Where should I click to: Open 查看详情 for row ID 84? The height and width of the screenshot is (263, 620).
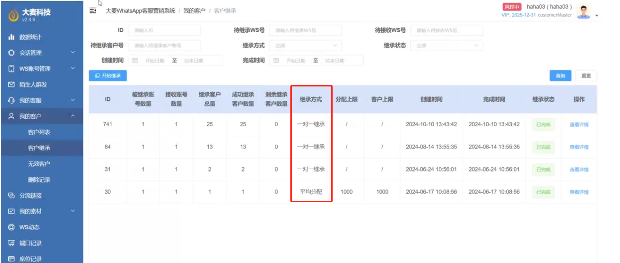[579, 147]
